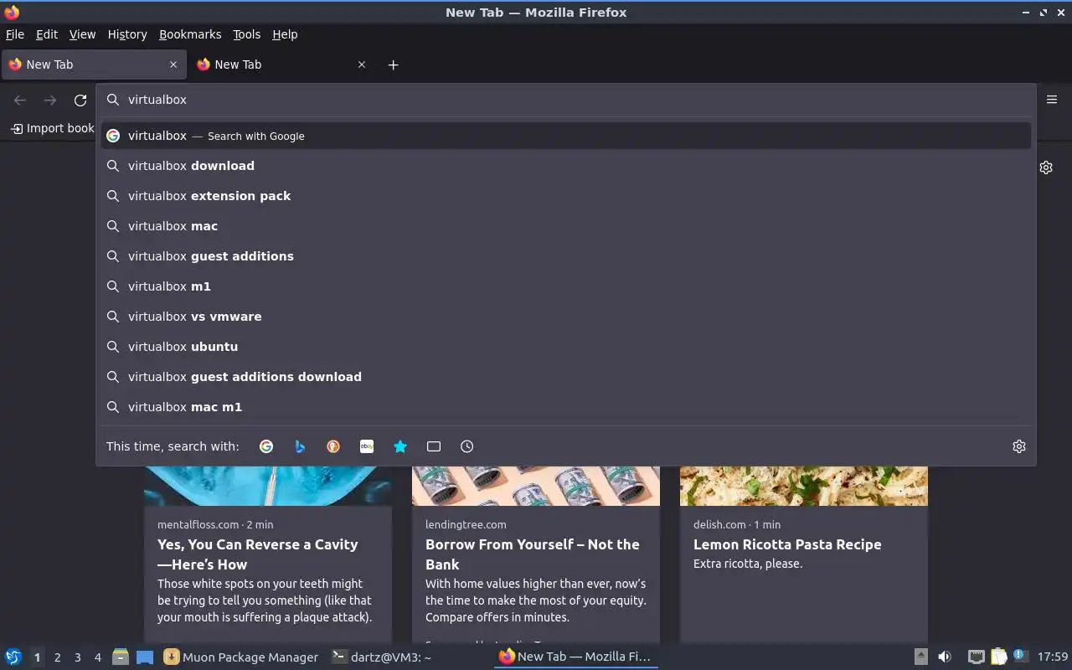The height and width of the screenshot is (670, 1072).
Task: Switch to the second New Tab
Action: [x=282, y=64]
